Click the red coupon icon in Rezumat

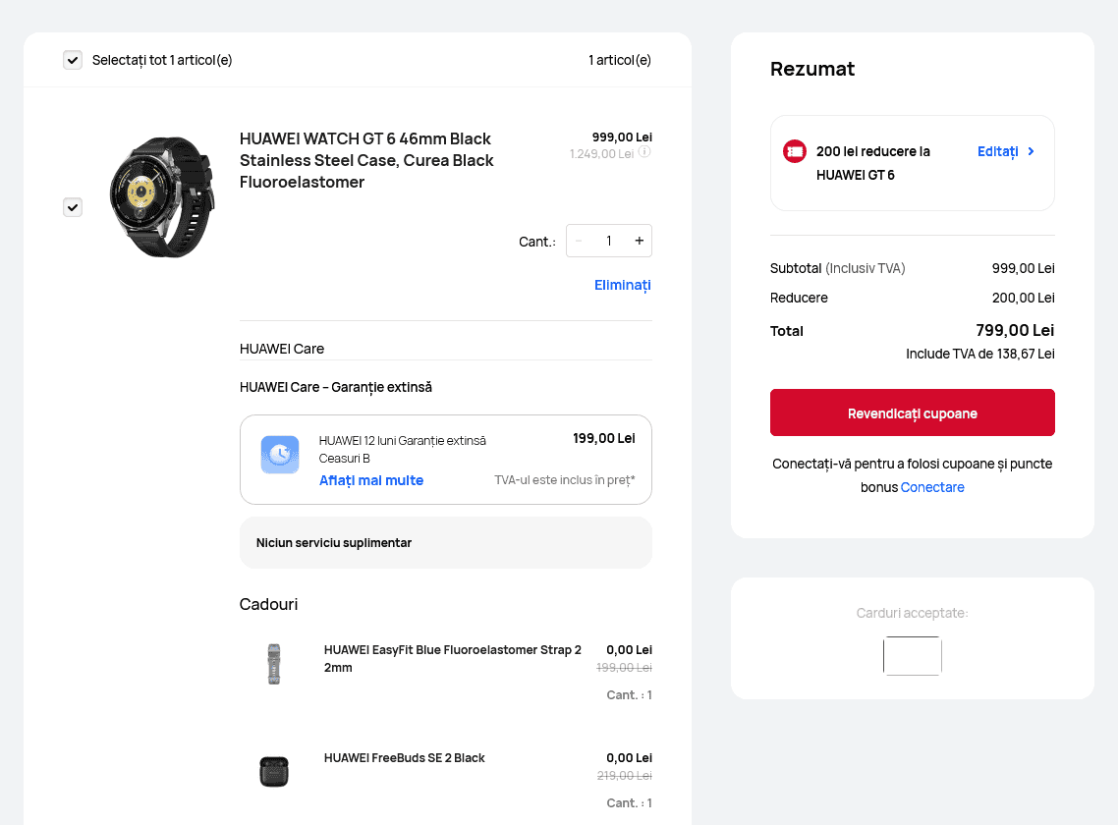pyautogui.click(x=794, y=151)
